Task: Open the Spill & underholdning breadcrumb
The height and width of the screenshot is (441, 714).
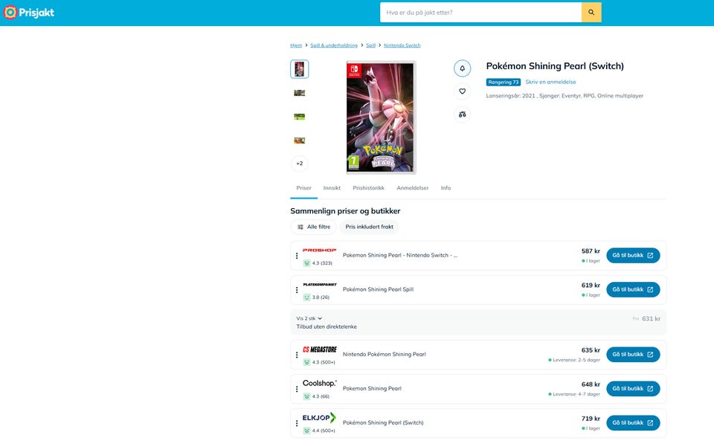Action: (334, 45)
